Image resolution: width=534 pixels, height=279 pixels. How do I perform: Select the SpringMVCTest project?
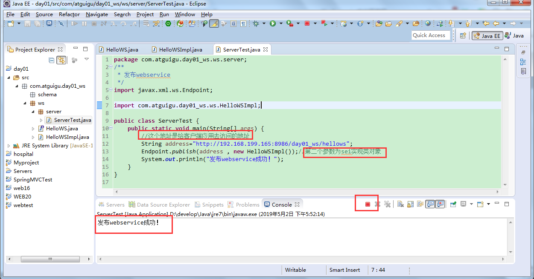29,180
